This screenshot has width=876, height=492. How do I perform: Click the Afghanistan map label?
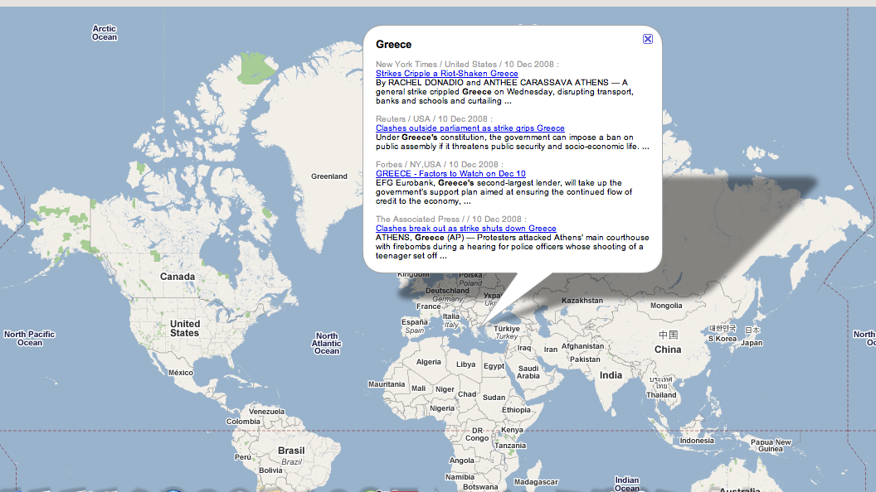click(x=582, y=346)
